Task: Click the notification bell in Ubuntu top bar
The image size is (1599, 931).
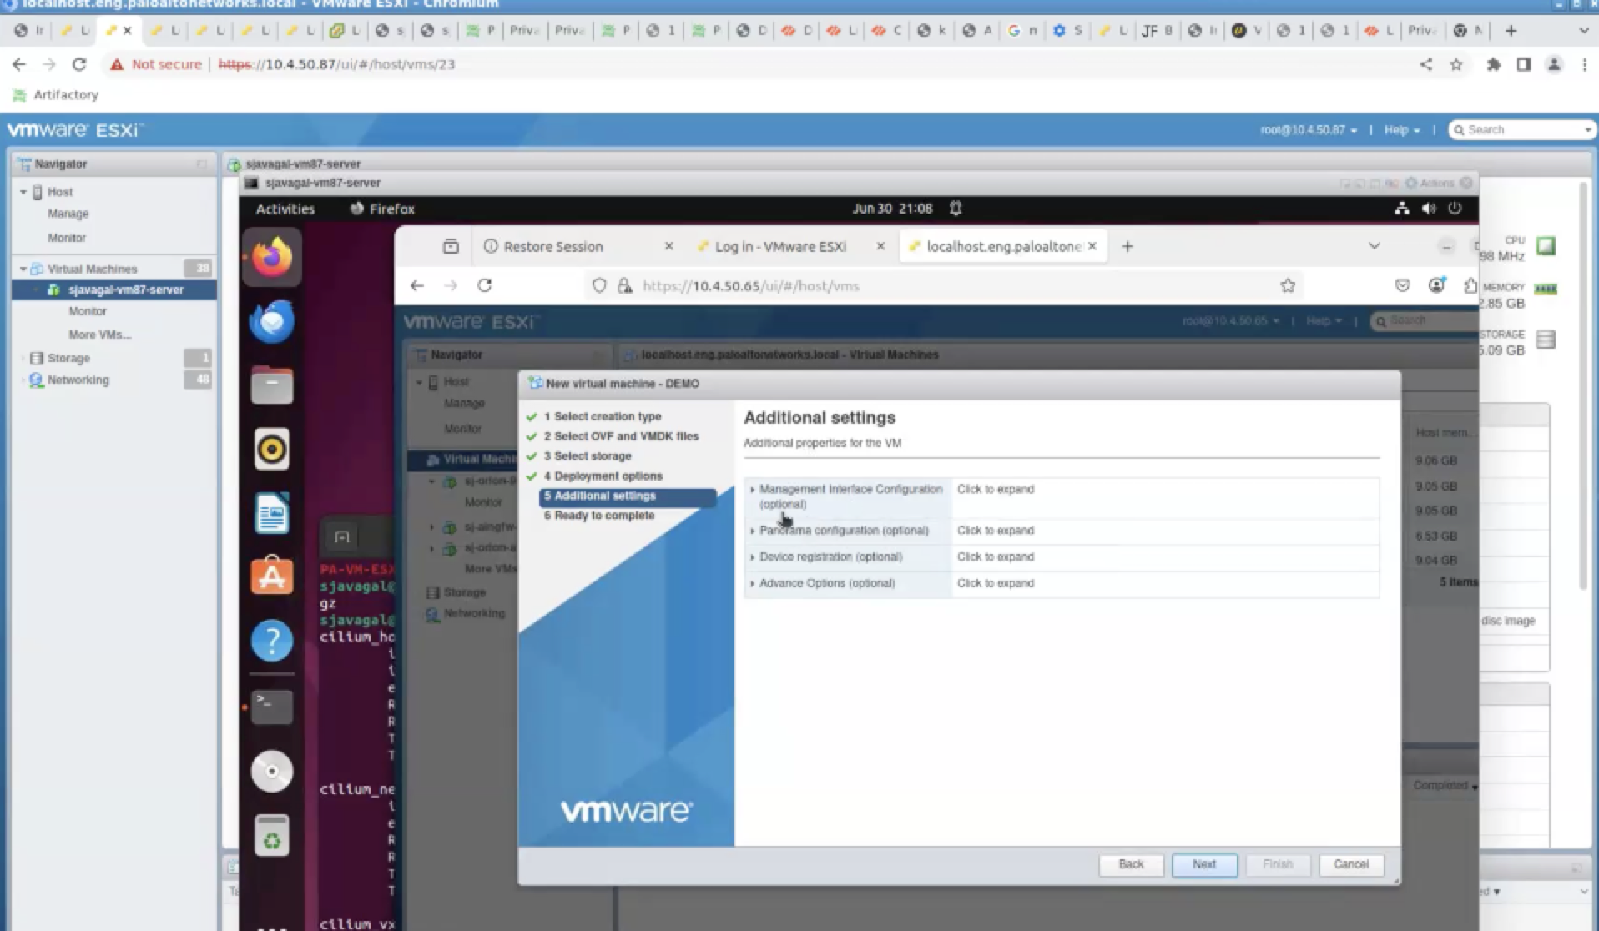Action: 956,209
